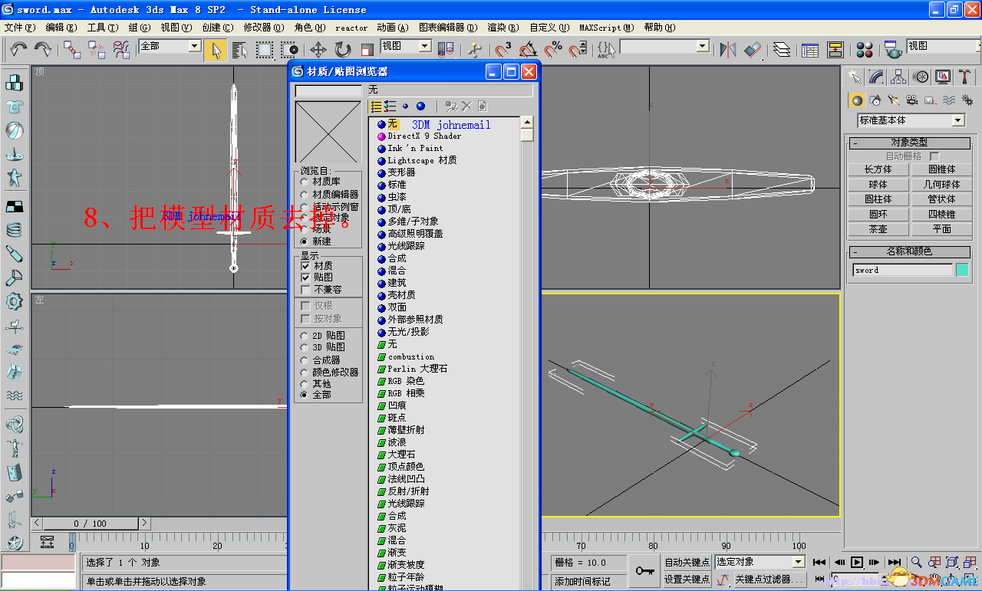Screen dimensions: 982x591
Task: Select the 合成器 filter radio button
Action: (x=305, y=360)
